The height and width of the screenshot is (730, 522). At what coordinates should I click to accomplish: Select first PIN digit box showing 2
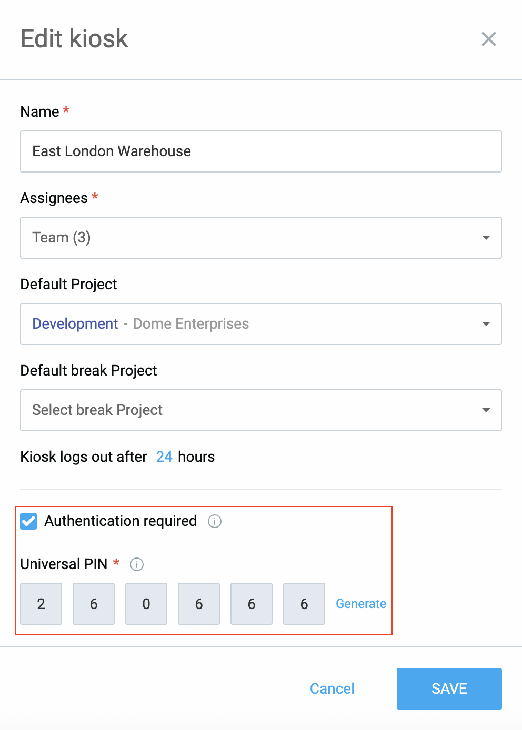coord(41,604)
